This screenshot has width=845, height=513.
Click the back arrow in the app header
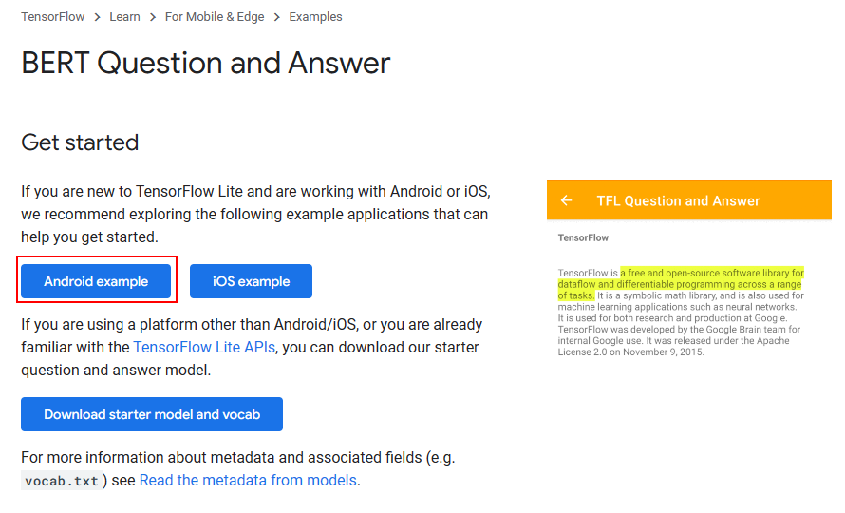(567, 200)
